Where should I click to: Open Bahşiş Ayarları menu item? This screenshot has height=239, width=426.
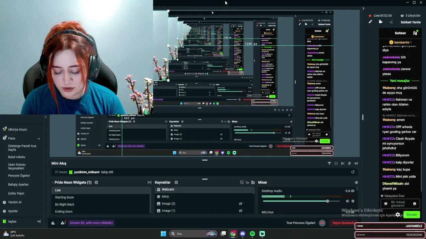(18, 185)
